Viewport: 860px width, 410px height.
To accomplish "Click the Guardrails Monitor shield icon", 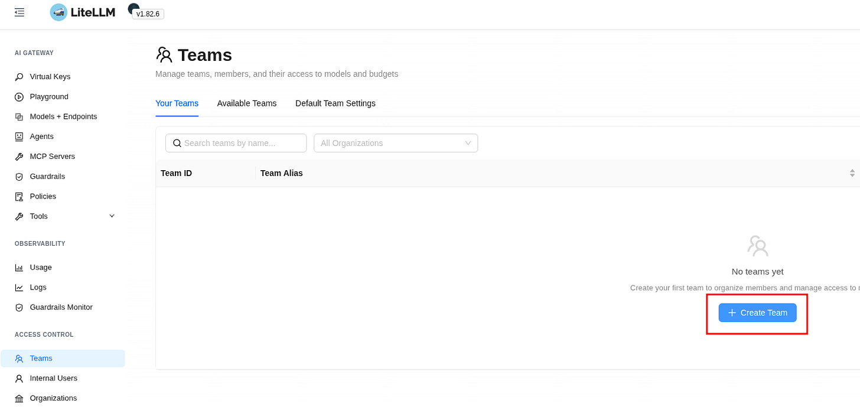I will tap(19, 308).
